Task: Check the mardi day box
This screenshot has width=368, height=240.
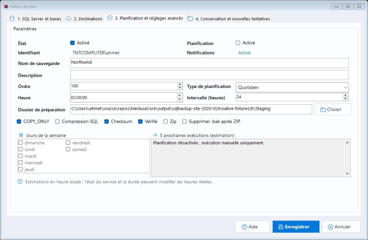Action: pos(21,156)
